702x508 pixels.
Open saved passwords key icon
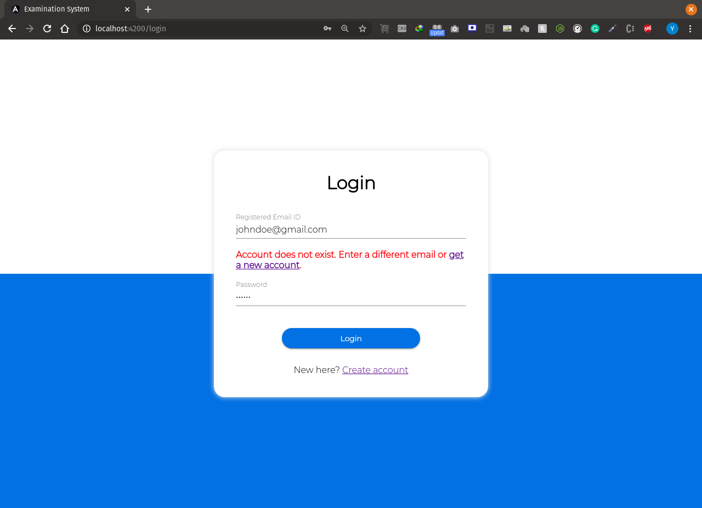327,29
